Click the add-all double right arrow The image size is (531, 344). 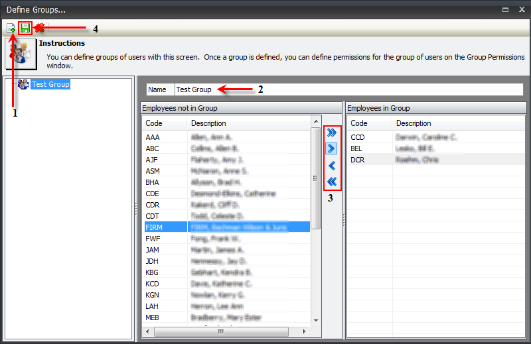tap(333, 133)
